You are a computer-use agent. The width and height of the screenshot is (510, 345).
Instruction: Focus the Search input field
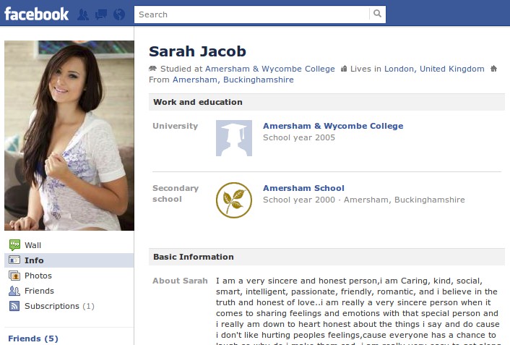point(251,14)
